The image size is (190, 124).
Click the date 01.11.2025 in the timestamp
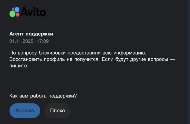pyautogui.click(x=21, y=41)
